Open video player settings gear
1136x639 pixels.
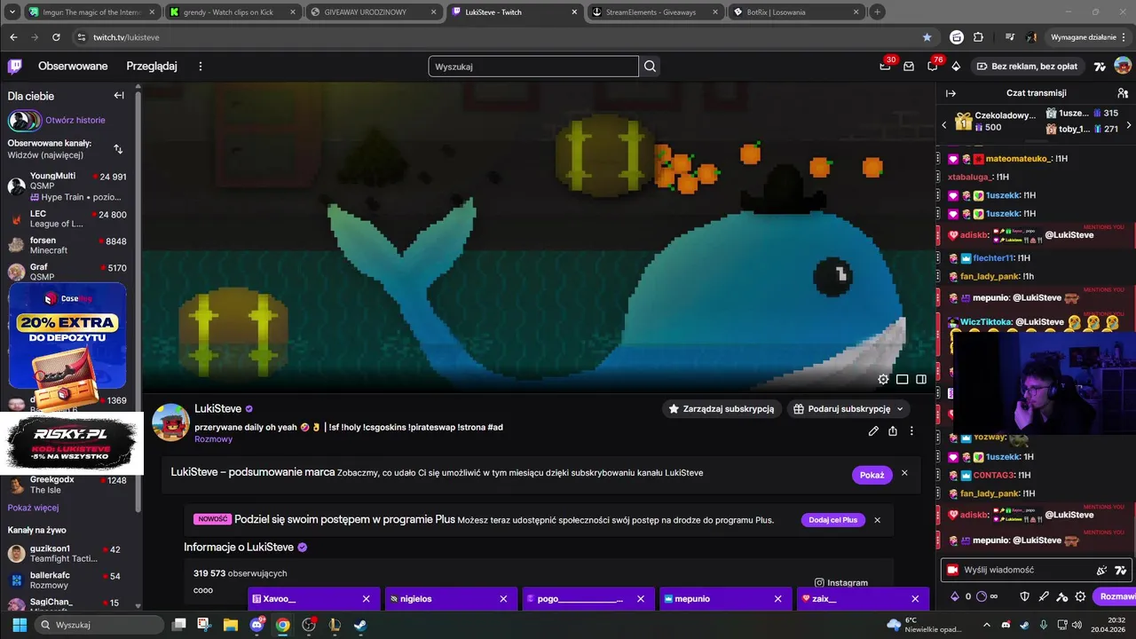click(883, 379)
